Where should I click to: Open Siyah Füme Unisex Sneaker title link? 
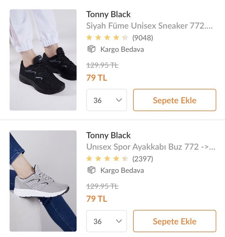coord(149,26)
